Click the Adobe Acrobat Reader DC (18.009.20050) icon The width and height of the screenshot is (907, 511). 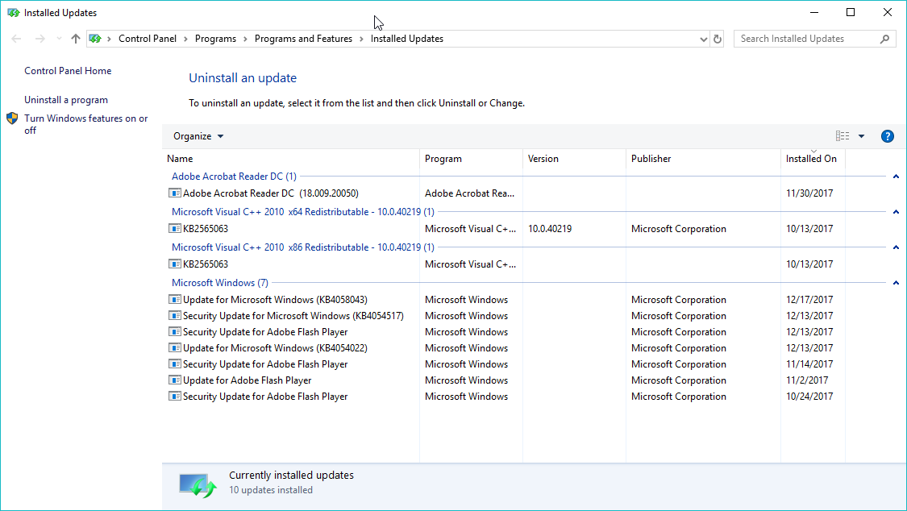coord(174,193)
